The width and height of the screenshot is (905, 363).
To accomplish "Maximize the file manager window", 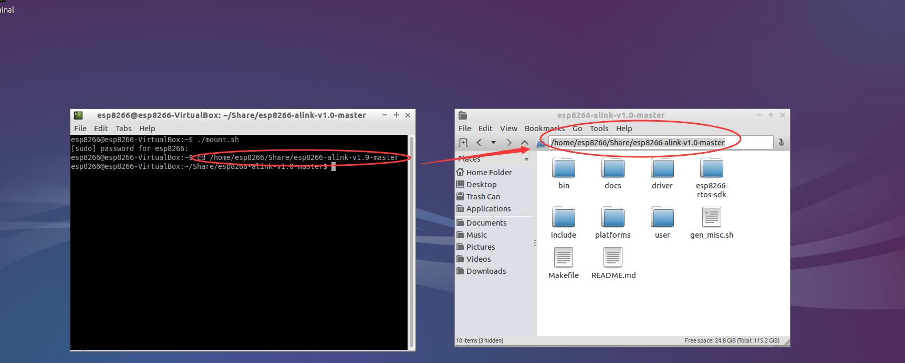I will tap(771, 115).
